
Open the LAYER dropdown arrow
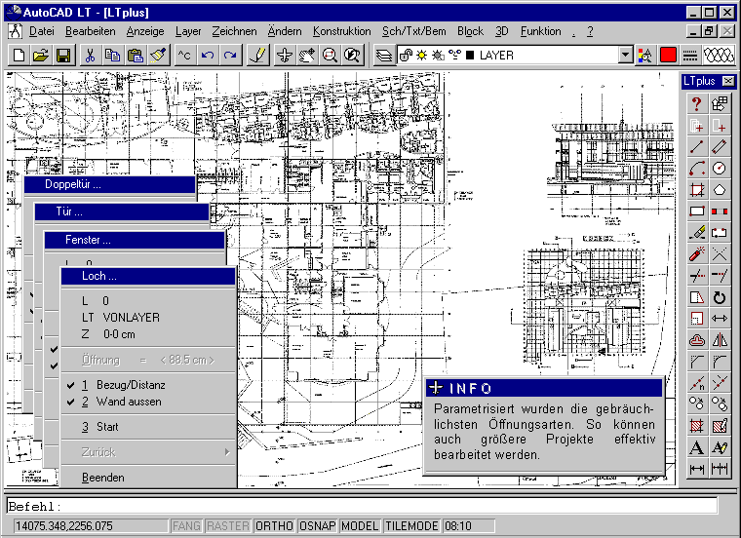pos(625,56)
